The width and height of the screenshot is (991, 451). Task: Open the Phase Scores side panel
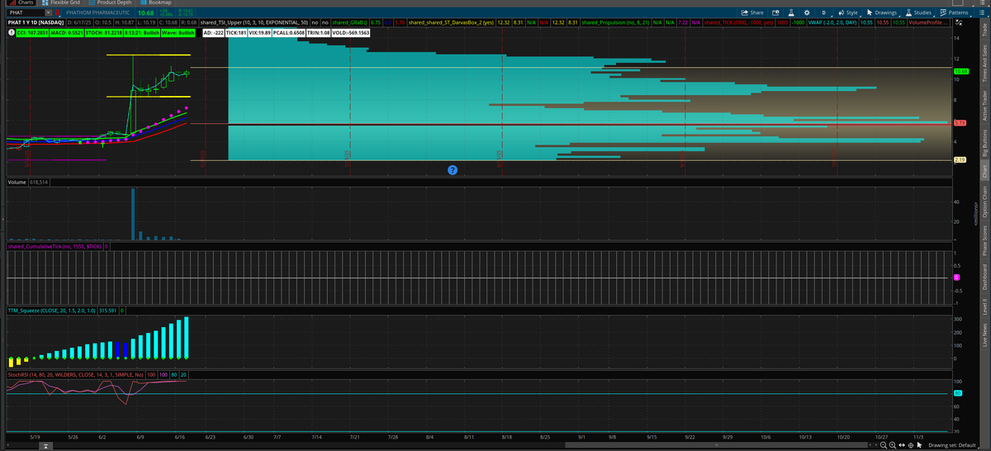(x=984, y=241)
